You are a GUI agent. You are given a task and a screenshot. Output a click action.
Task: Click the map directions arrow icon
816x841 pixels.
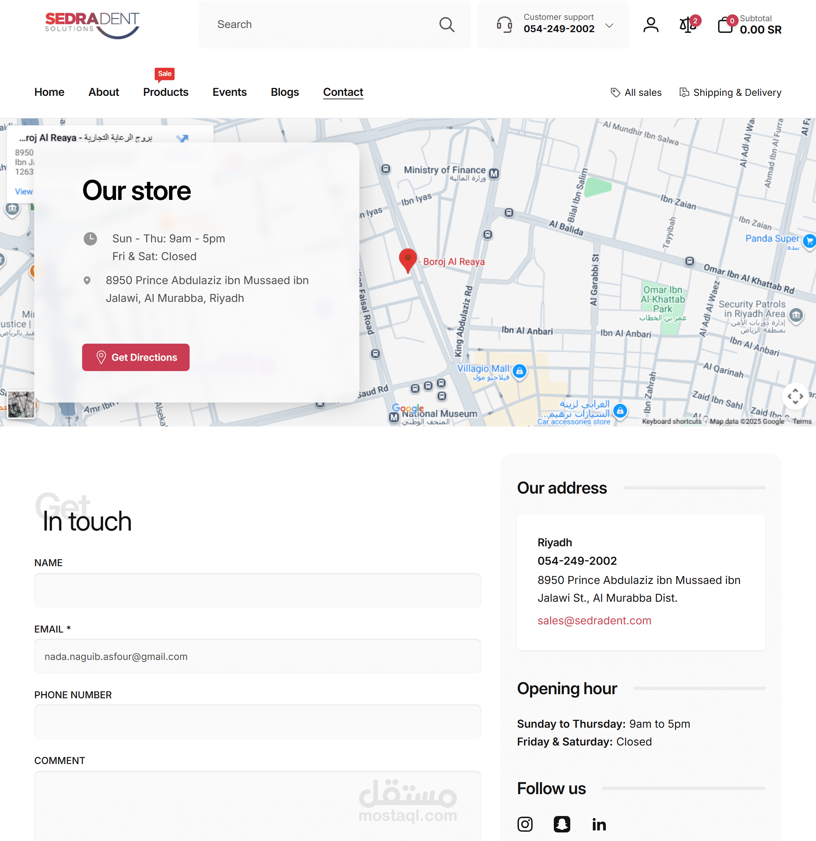coord(182,138)
